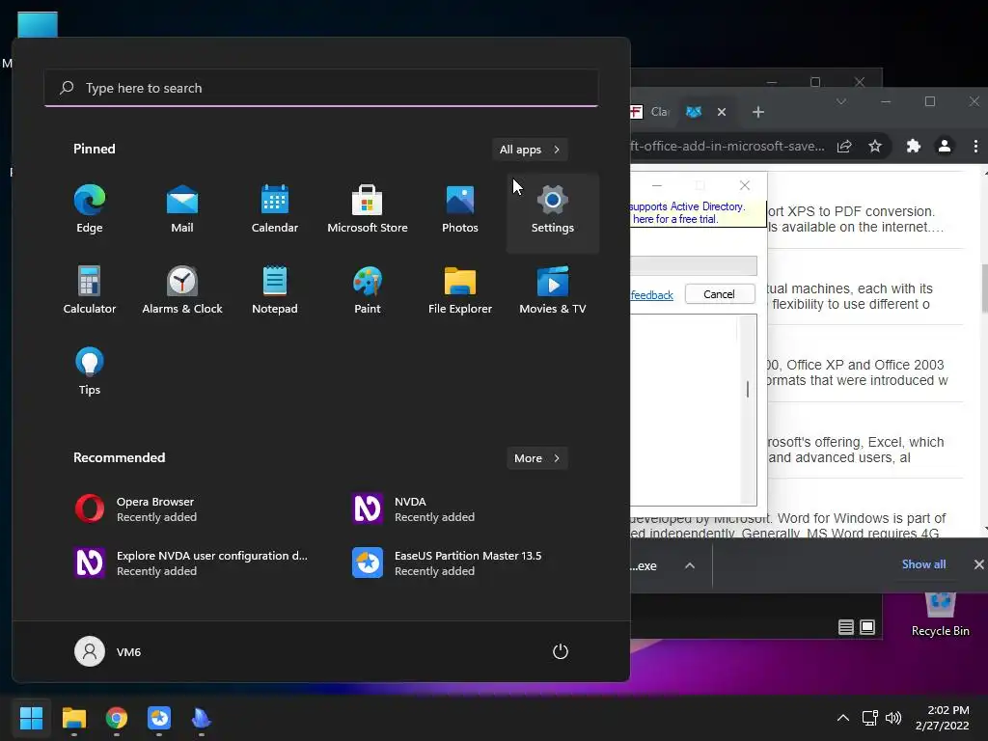
Task: Close the active Chrome tab
Action: [x=722, y=112]
